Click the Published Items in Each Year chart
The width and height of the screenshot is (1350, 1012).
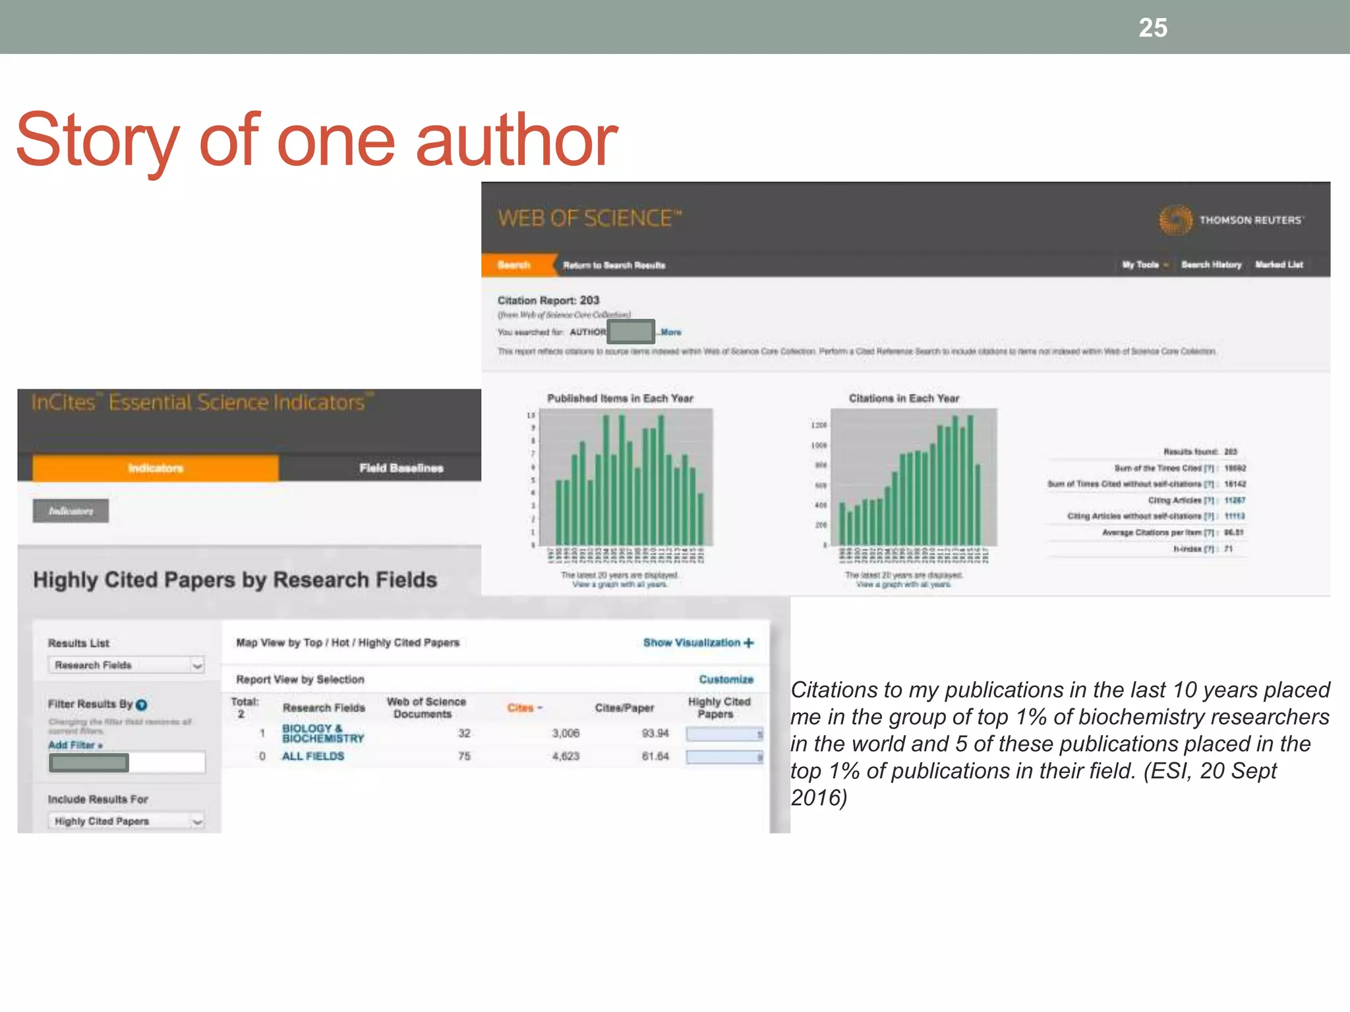625,477
